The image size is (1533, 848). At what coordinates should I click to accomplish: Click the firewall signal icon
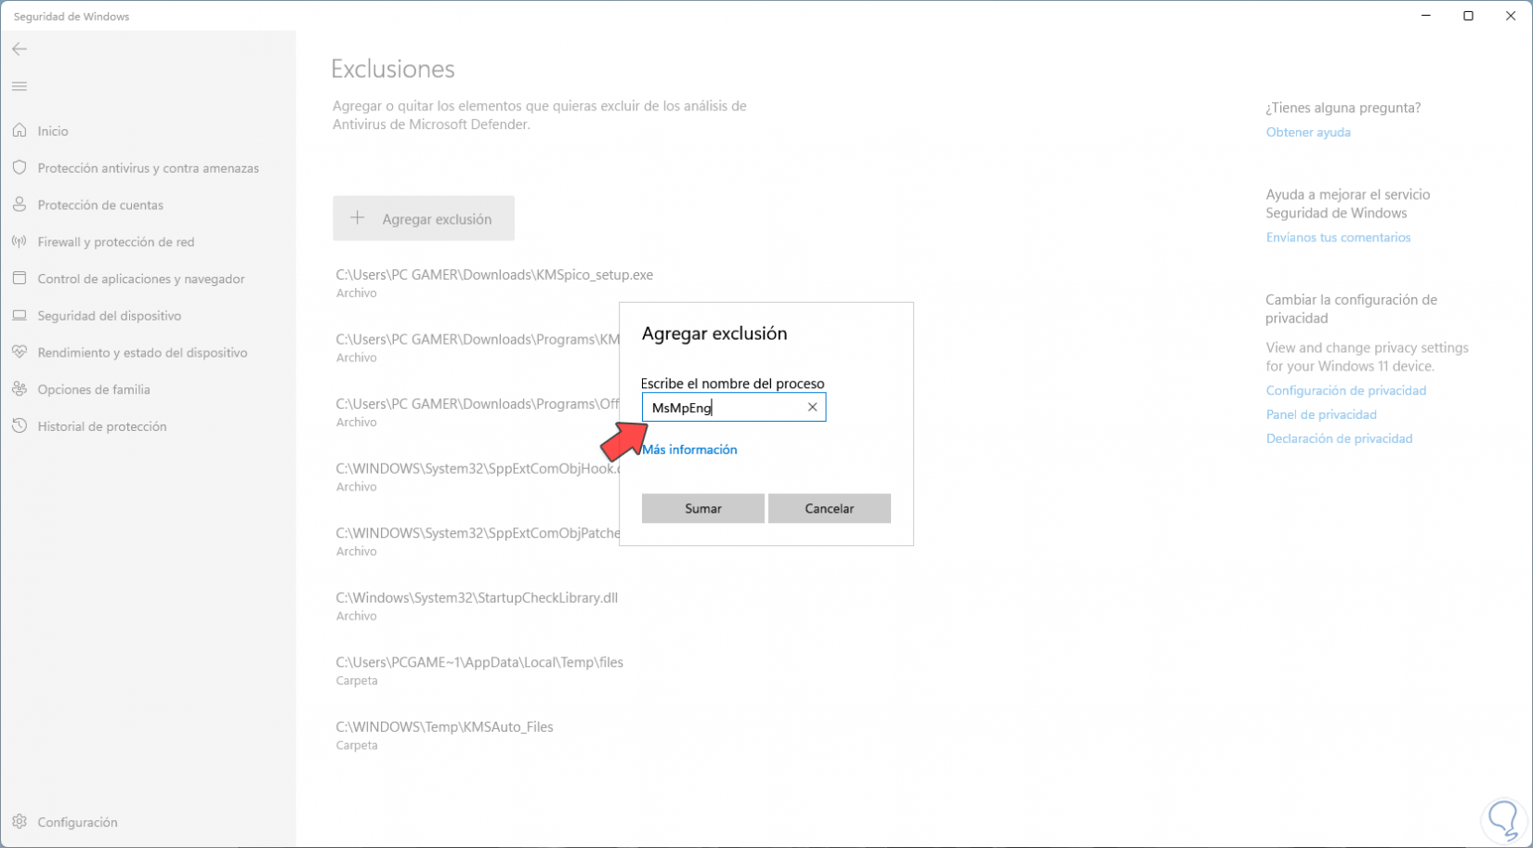20,241
